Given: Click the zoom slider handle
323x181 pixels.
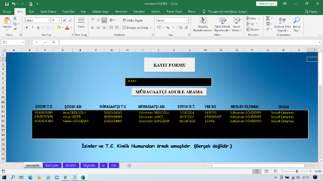Looking at the screenshot, I should [297, 171].
